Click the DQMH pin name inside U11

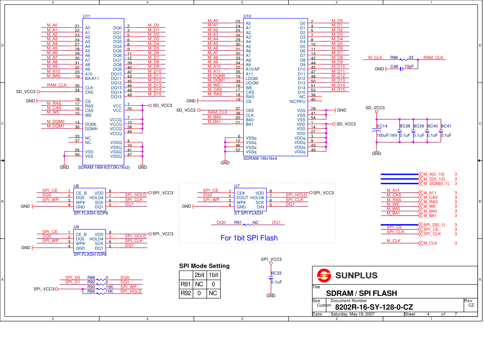click(x=91, y=129)
